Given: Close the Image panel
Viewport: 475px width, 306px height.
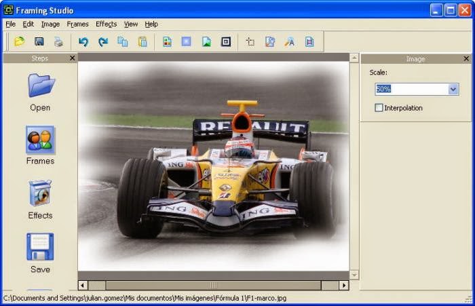Looking at the screenshot, I should click(466, 58).
